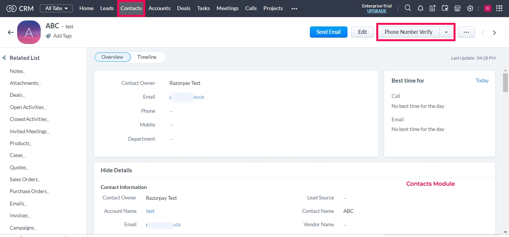Open notifications bell icon
This screenshot has height=237, width=509.
coord(420,8)
